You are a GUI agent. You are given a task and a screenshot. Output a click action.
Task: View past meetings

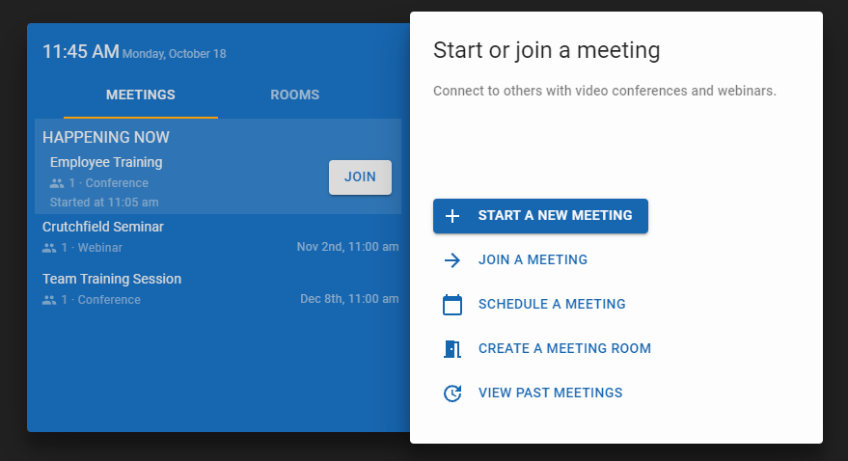550,393
